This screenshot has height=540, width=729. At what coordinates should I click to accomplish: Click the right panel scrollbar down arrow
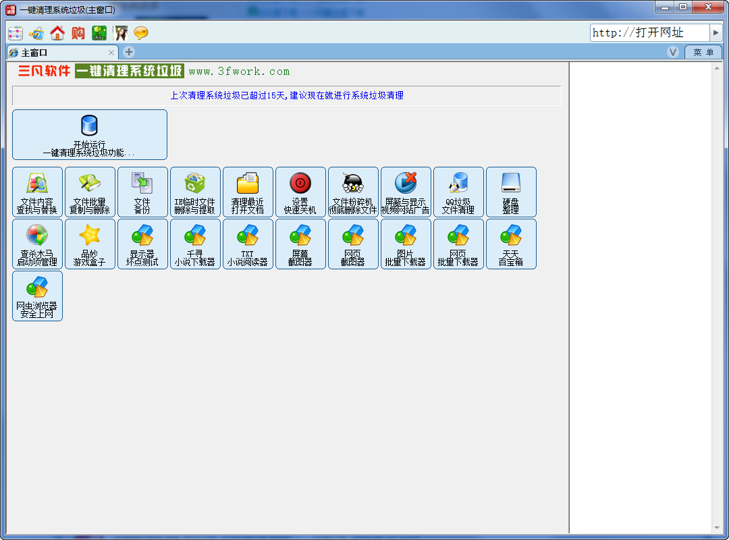pyautogui.click(x=716, y=528)
